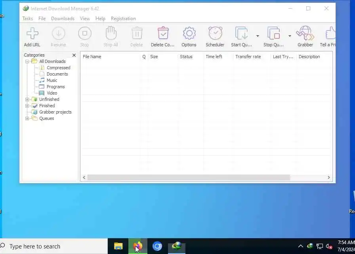Click the Resume download icon
Screen dimensions: 355x254
(58, 34)
